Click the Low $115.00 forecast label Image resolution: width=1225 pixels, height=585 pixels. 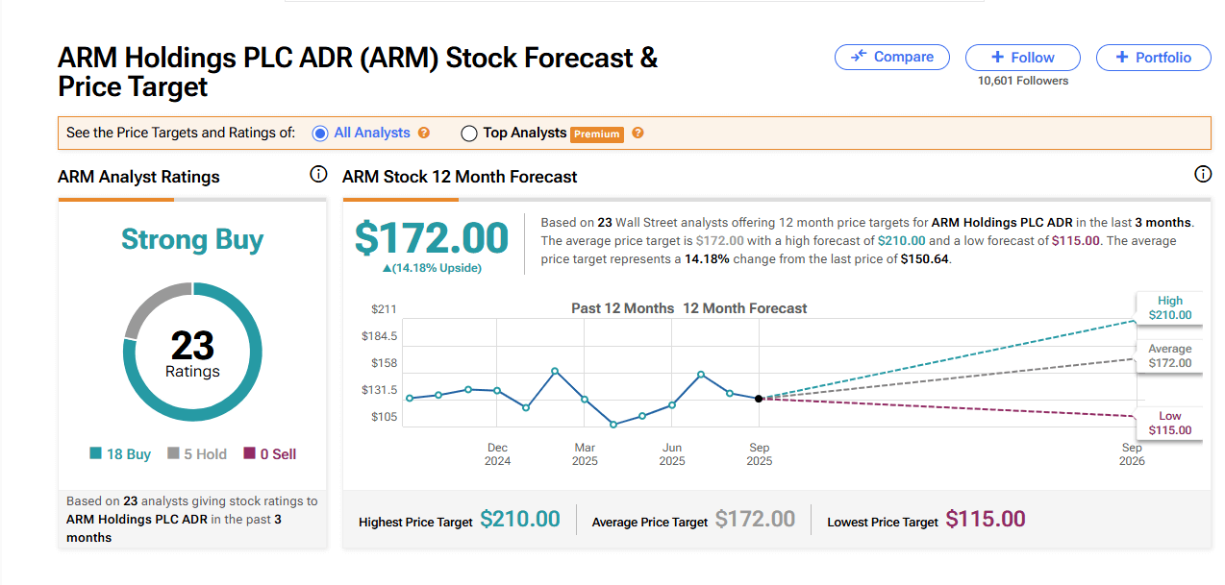(x=1169, y=424)
